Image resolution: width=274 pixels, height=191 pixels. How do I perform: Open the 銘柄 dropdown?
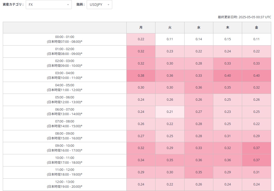tap(99, 5)
